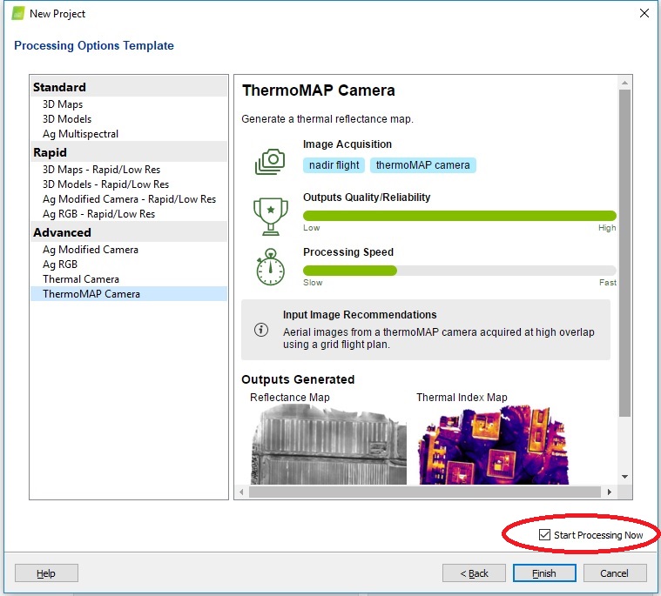
Task: Close the New Project dialog
Action: [644, 13]
